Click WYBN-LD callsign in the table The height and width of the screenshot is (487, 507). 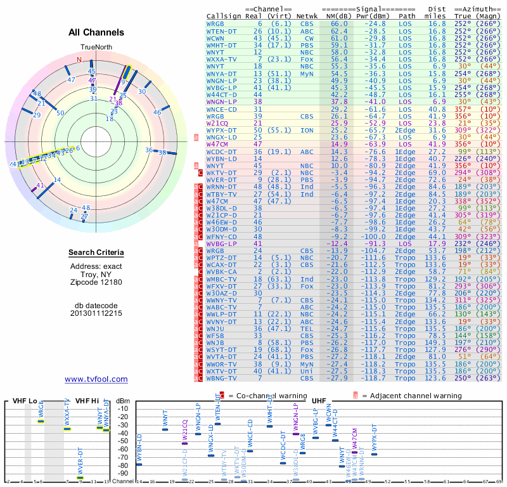221,159
